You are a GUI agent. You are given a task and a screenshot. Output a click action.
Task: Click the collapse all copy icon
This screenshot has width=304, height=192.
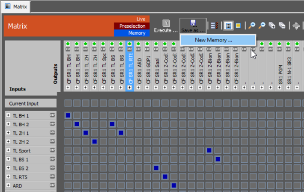[x=282, y=26]
